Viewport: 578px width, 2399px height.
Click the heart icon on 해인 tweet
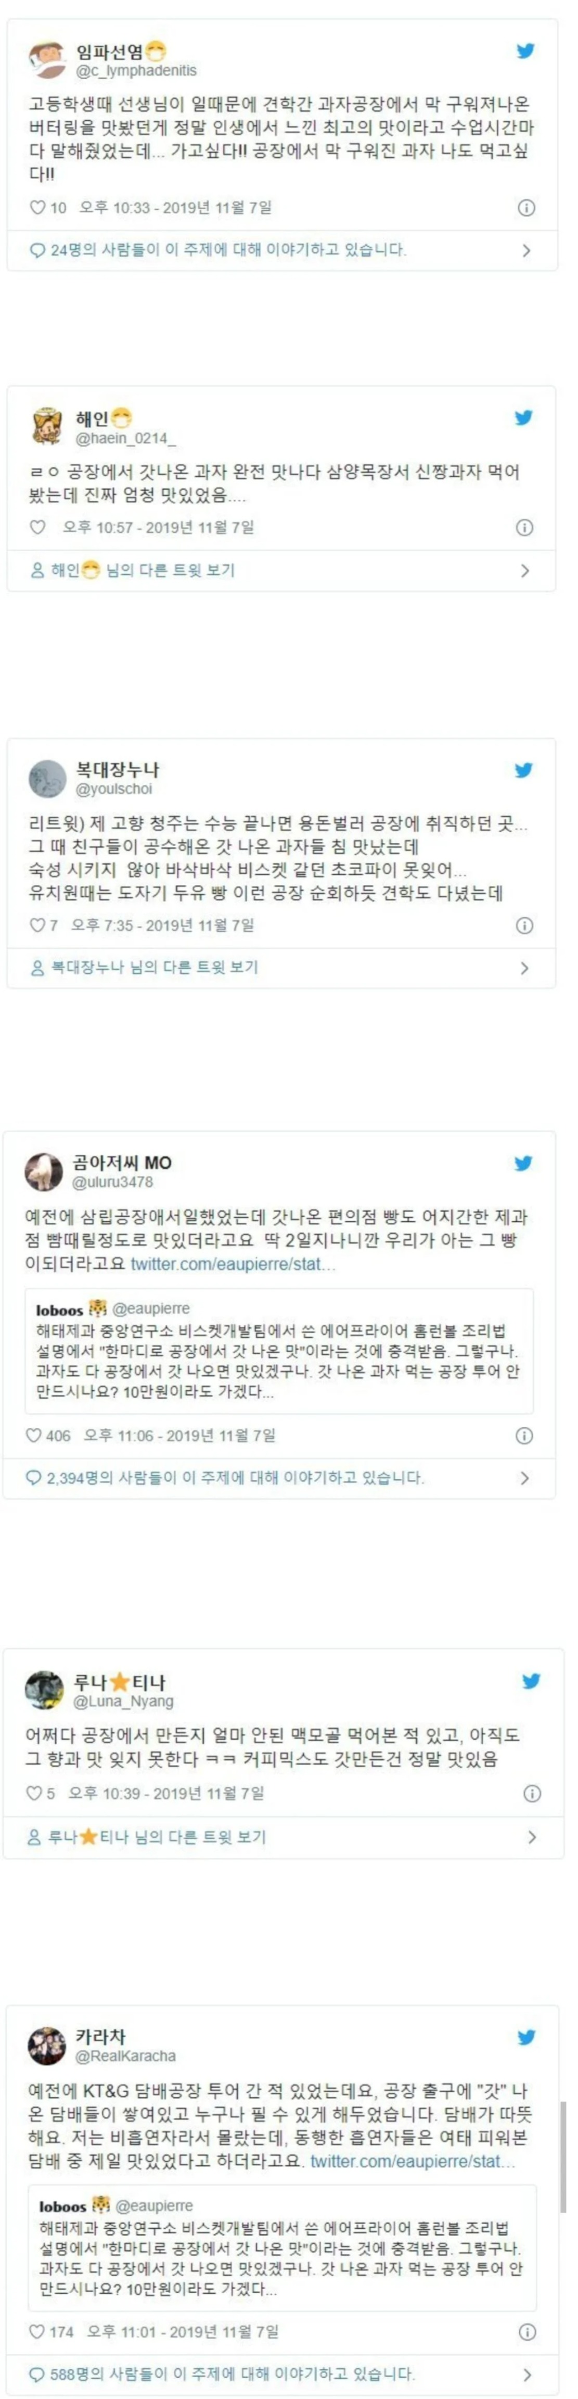38,527
